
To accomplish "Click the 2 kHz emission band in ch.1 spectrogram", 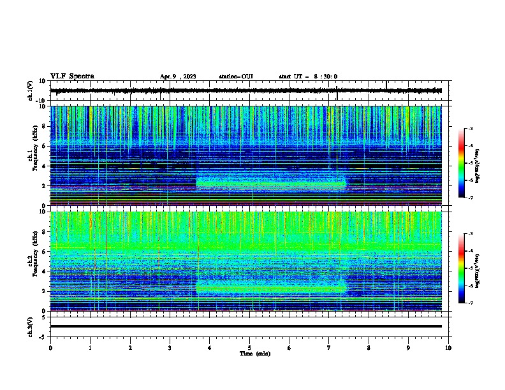I will click(x=271, y=184).
